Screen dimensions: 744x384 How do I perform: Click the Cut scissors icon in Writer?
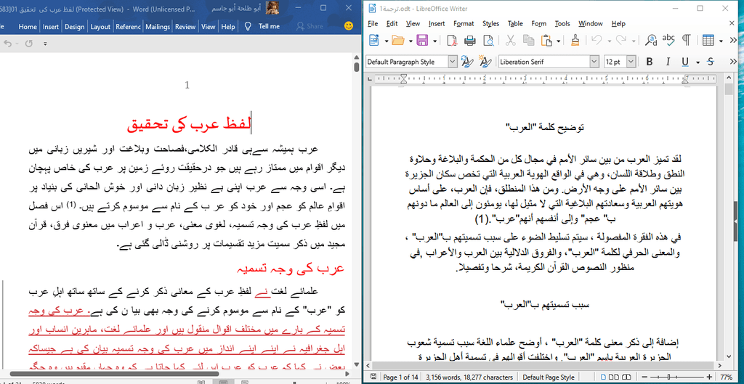tap(511, 41)
